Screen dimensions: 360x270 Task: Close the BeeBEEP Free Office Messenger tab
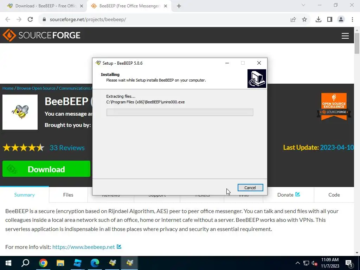click(x=166, y=6)
